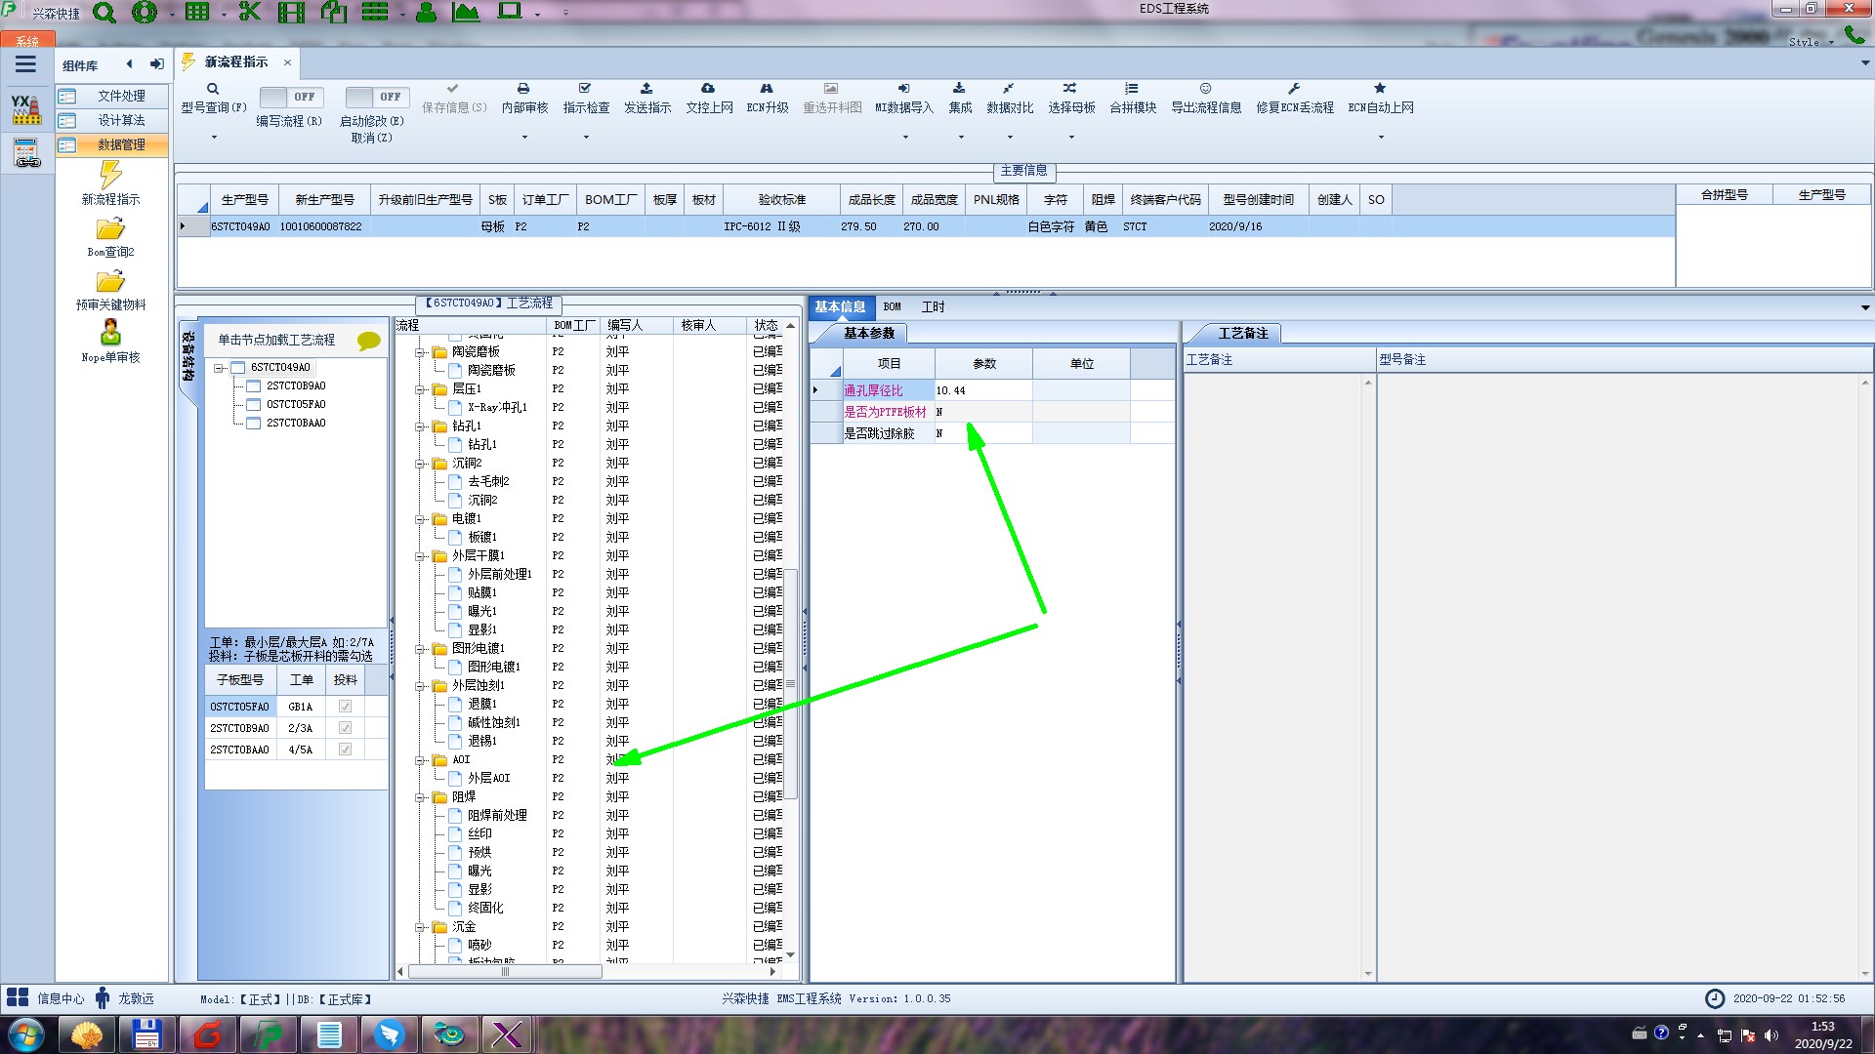Viewport: 1875px width, 1054px height.
Task: Check the 投料 box for 0S7CT05FA0
Action: pos(345,707)
